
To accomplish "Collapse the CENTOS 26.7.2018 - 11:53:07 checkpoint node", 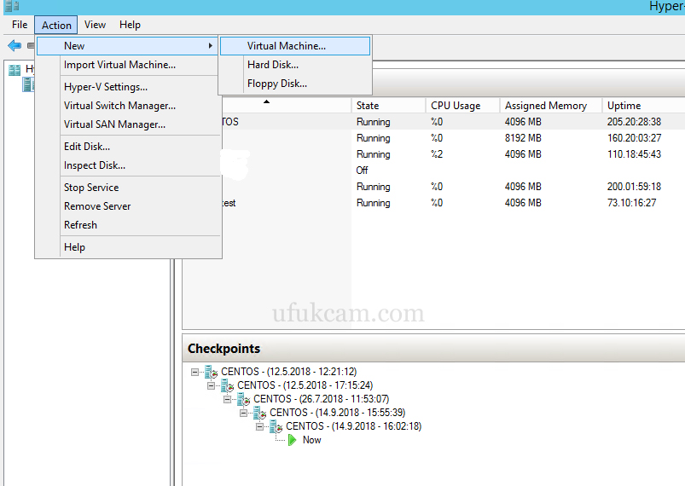I will [227, 399].
